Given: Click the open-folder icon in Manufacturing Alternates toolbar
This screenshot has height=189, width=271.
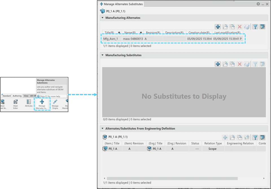Looking at the screenshot, I should tap(225, 27).
